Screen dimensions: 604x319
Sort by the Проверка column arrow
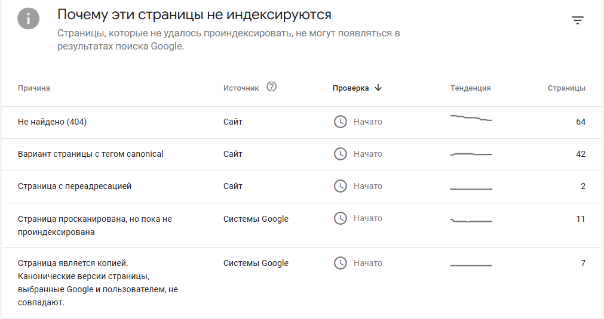(378, 88)
